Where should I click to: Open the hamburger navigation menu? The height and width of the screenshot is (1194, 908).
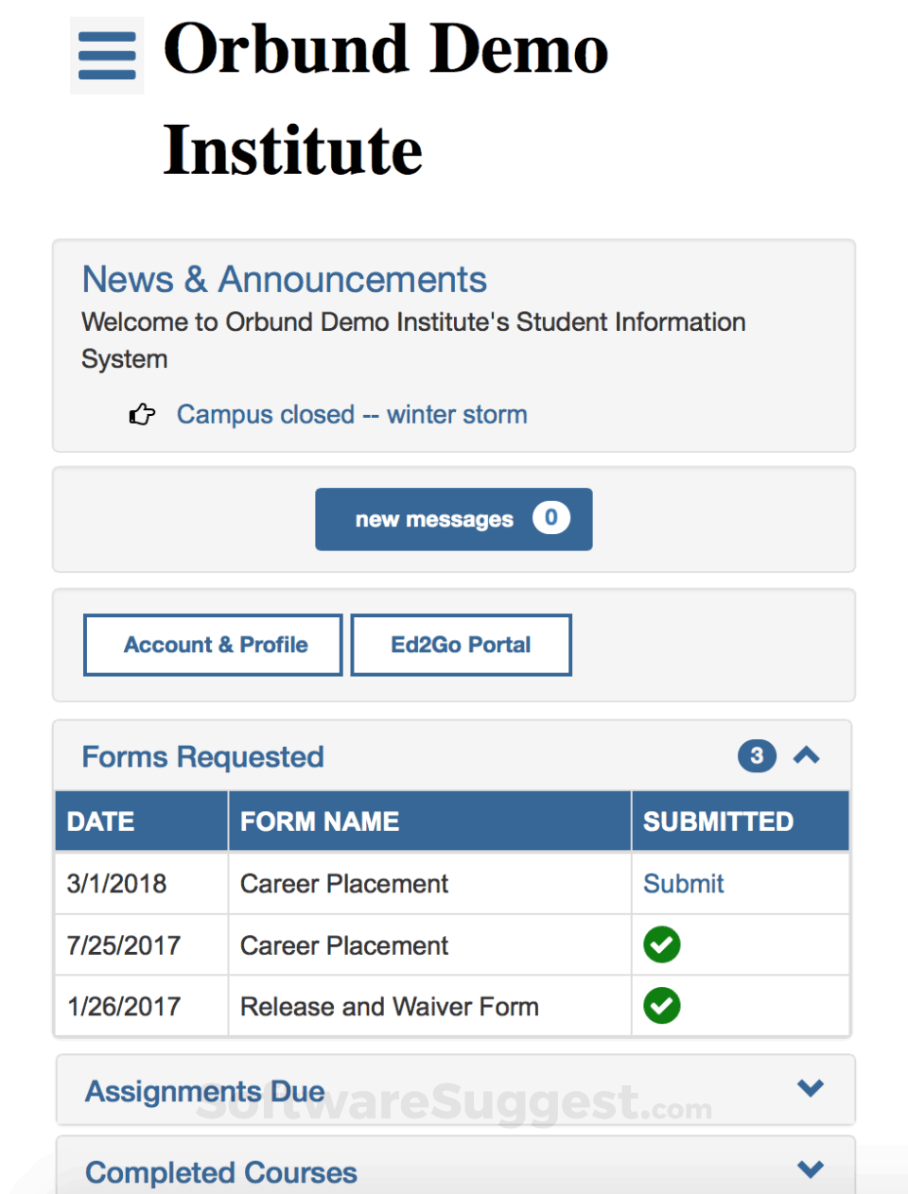point(106,55)
